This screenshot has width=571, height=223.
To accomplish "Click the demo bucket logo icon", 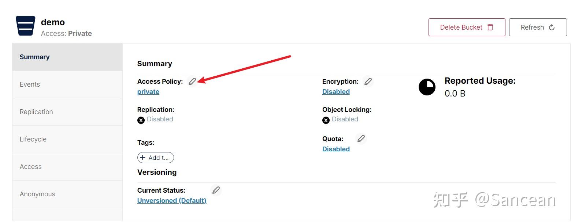I will click(25, 25).
